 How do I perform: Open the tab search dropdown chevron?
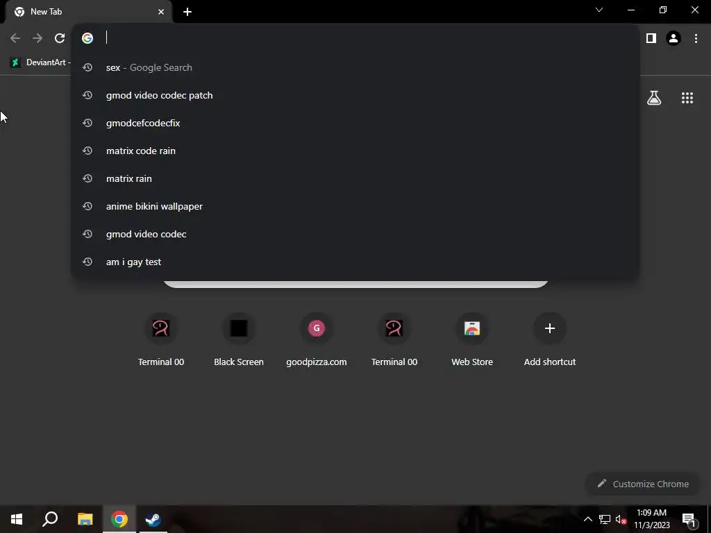tap(599, 10)
